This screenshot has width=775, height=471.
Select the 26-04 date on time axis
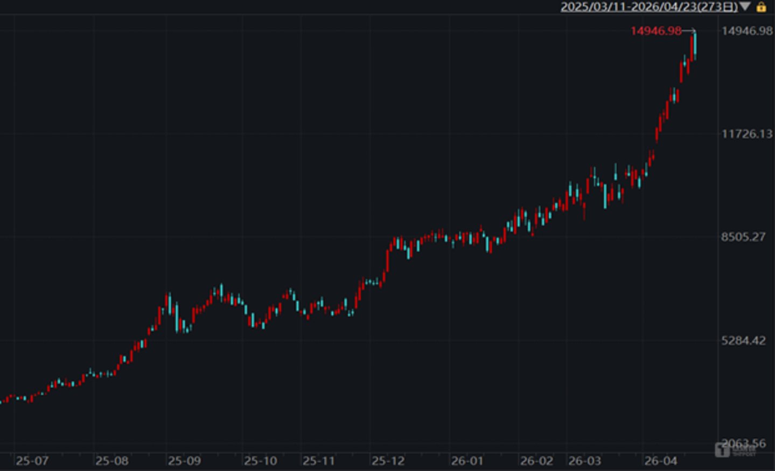point(660,461)
